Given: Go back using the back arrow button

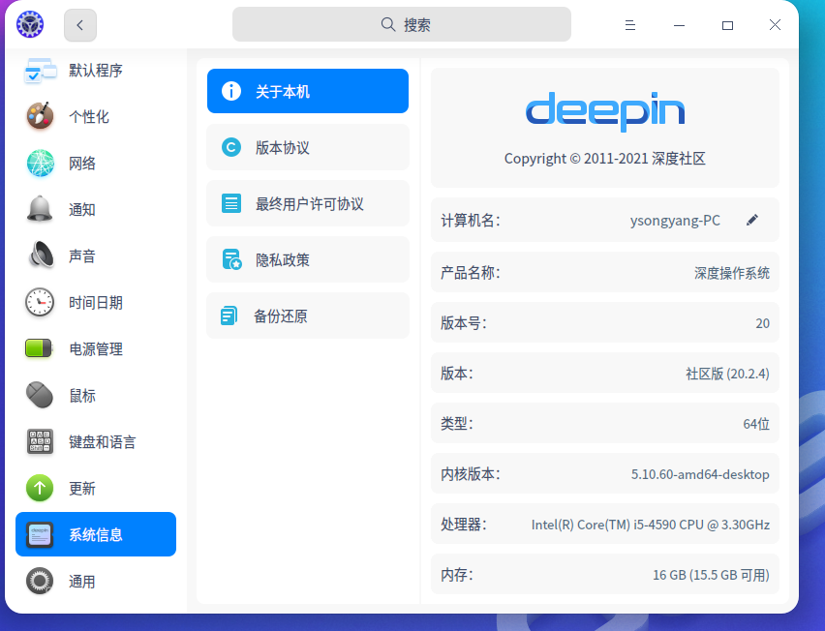Looking at the screenshot, I should pos(80,25).
